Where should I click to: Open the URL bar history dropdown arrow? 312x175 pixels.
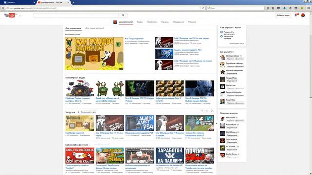point(200,8)
